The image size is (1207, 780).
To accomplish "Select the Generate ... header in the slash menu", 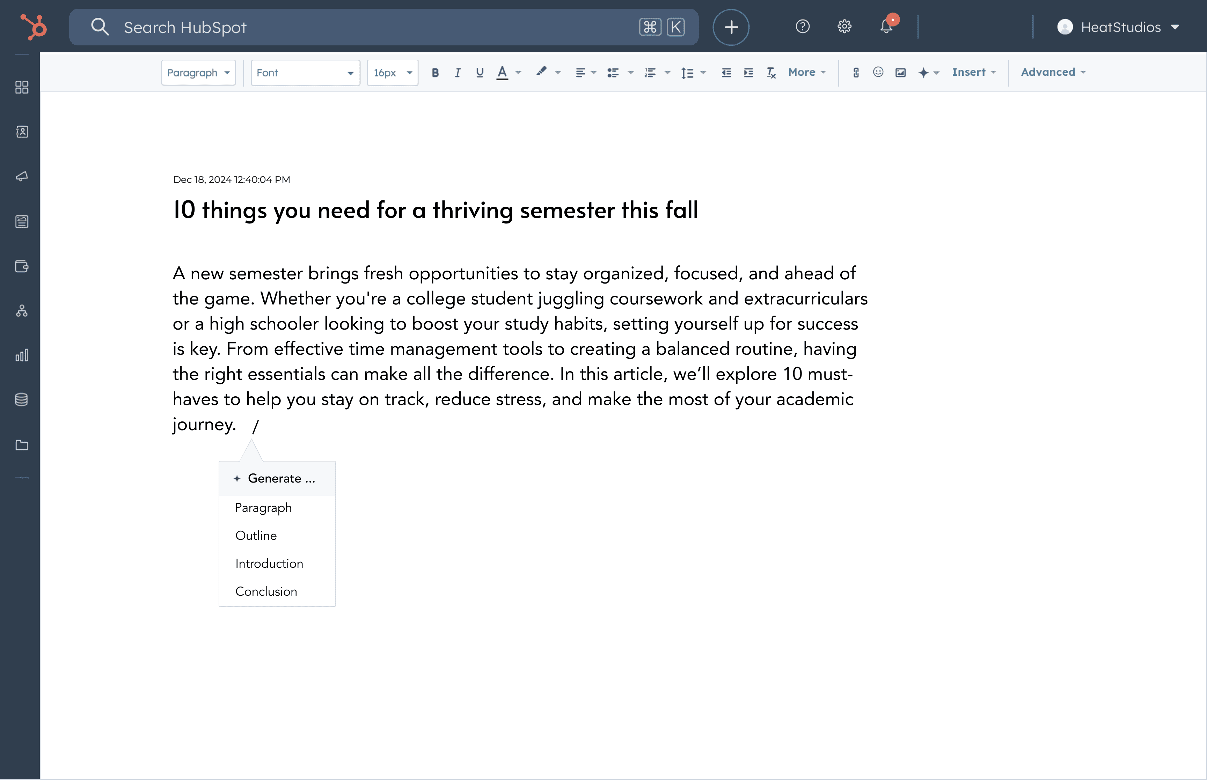I will (x=277, y=478).
